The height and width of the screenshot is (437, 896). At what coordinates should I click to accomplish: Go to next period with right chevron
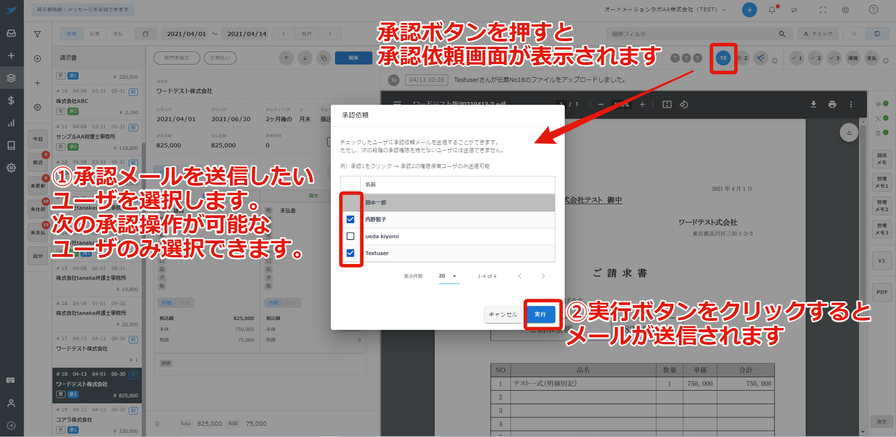330,34
